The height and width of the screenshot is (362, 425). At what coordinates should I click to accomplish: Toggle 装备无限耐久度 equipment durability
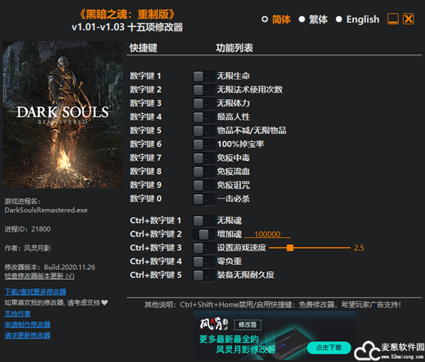tap(203, 275)
